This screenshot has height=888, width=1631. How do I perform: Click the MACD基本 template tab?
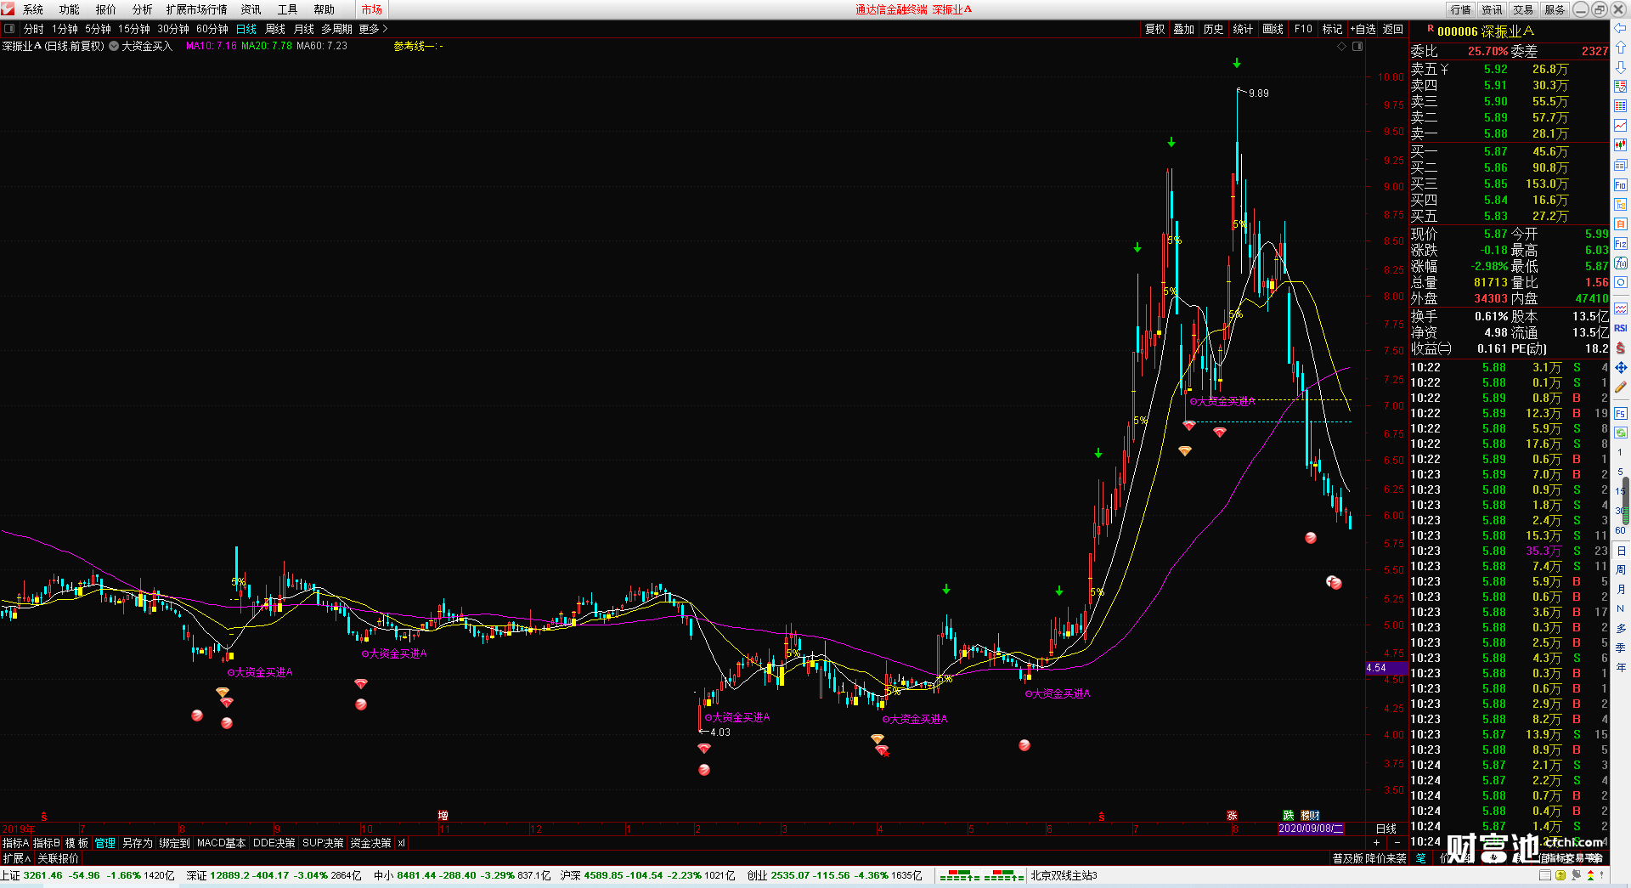221,843
